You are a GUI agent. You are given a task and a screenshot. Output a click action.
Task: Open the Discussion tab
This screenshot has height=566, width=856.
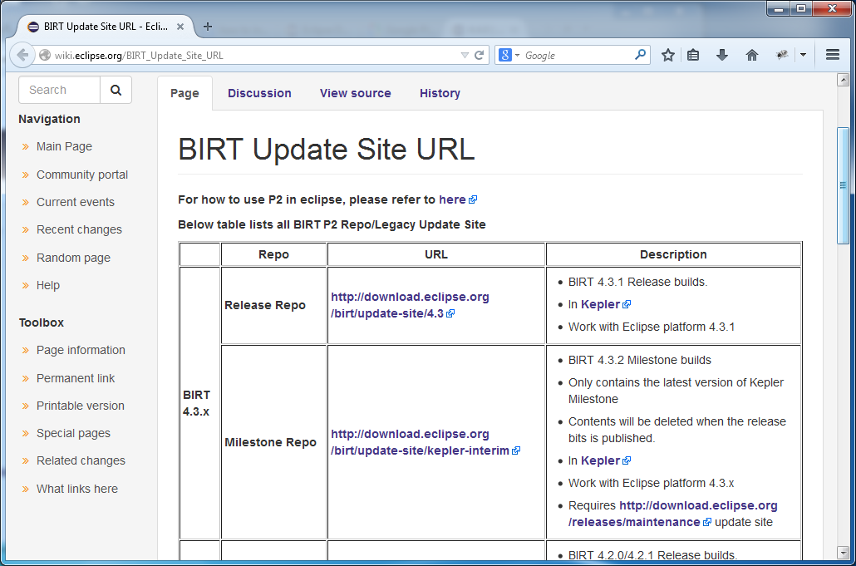[x=259, y=93]
